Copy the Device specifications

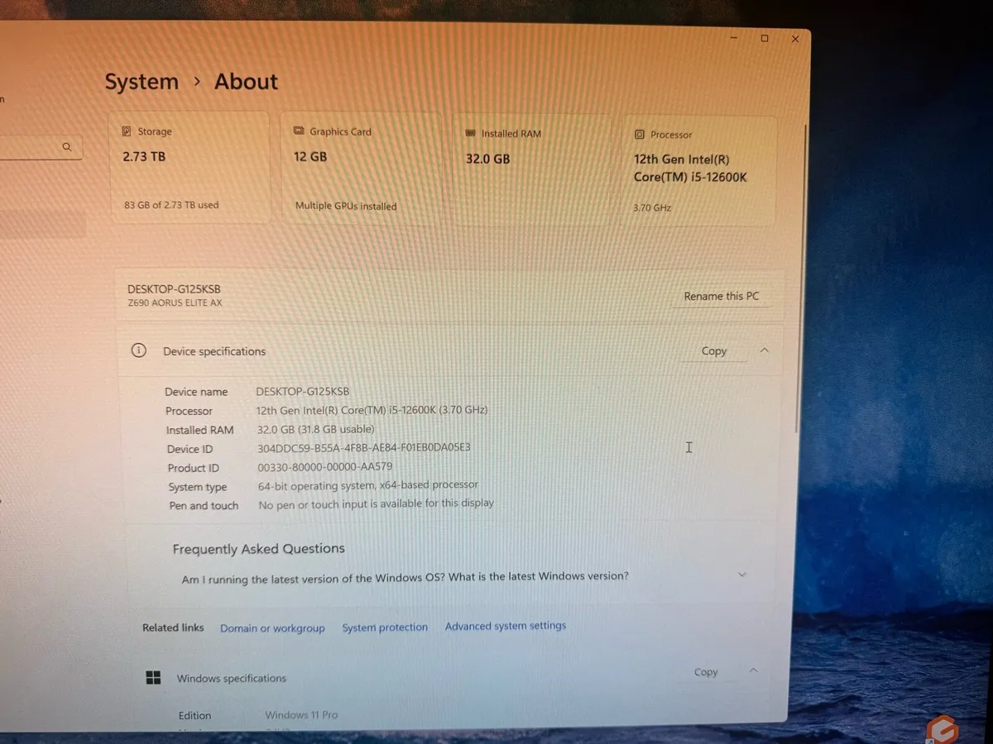pyautogui.click(x=714, y=351)
